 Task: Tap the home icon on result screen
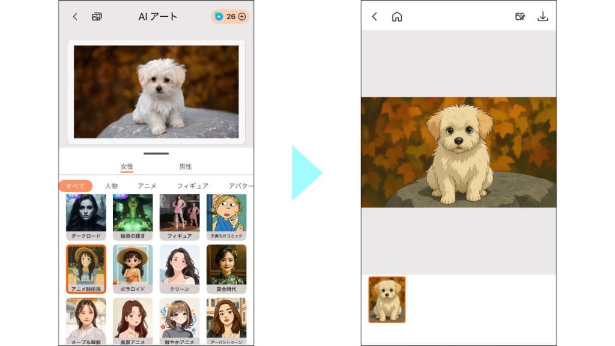click(396, 17)
